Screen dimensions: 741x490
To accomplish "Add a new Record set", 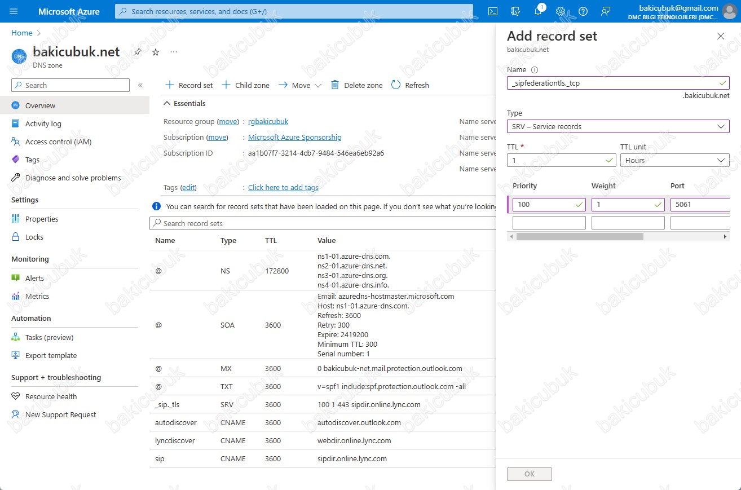I will tap(189, 85).
